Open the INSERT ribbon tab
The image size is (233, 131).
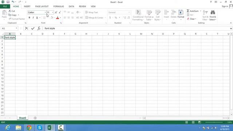click(27, 7)
